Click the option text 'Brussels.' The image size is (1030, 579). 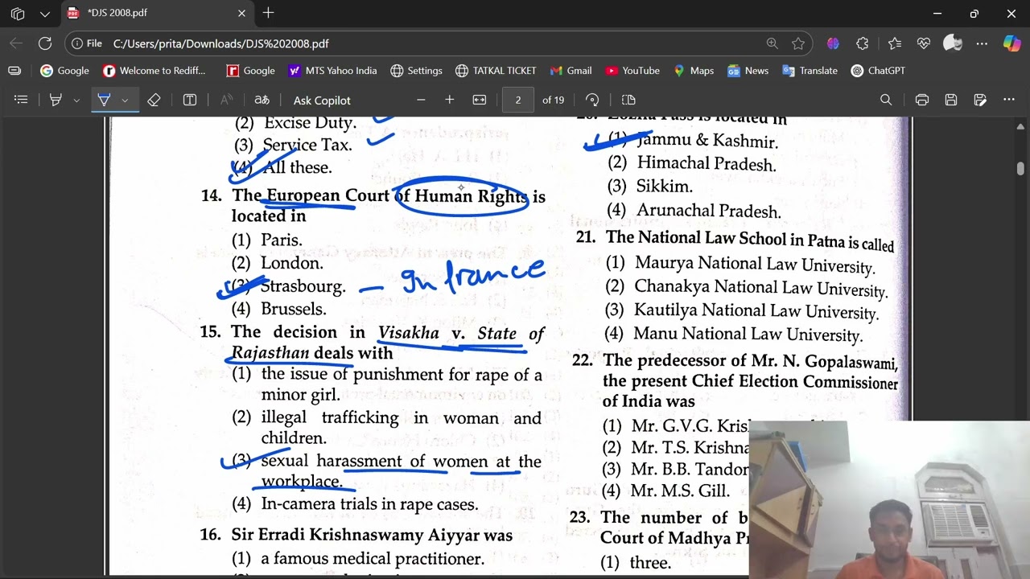(293, 309)
